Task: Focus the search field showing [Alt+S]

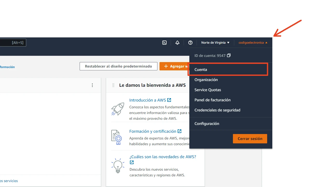Action: pos(13,43)
